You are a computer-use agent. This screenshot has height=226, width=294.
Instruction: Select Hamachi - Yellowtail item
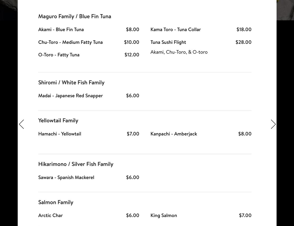click(60, 134)
